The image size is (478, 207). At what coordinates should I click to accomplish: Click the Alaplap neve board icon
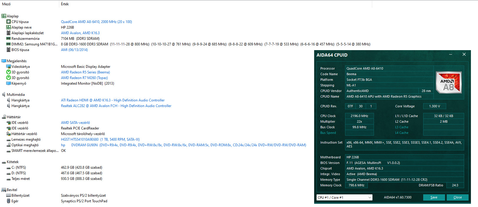(9, 27)
